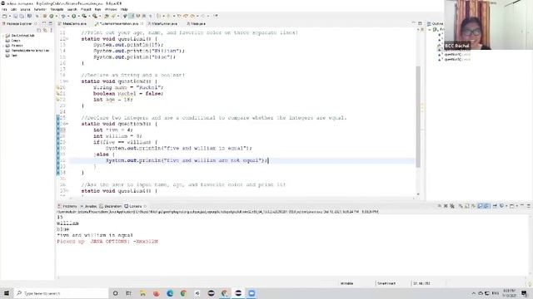Click Open Console icon in console toolbar
533x299 pixels.
(x=511, y=206)
